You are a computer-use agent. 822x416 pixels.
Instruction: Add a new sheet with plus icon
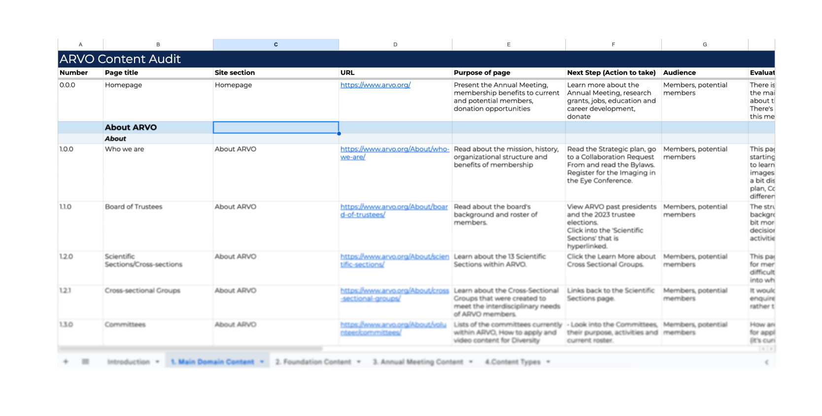tap(66, 362)
